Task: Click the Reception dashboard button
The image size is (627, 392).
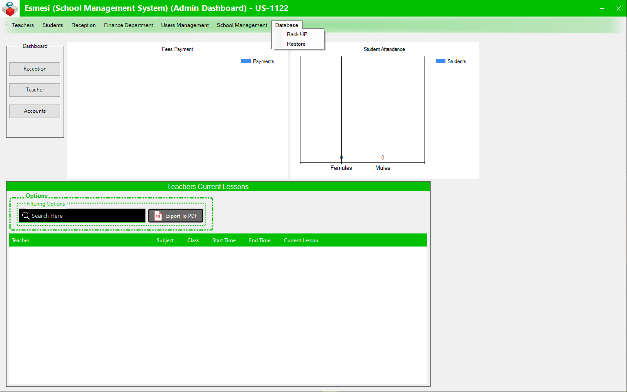Action: pos(35,69)
